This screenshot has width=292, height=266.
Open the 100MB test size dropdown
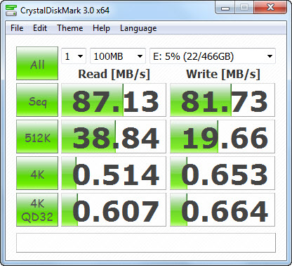click(118, 56)
